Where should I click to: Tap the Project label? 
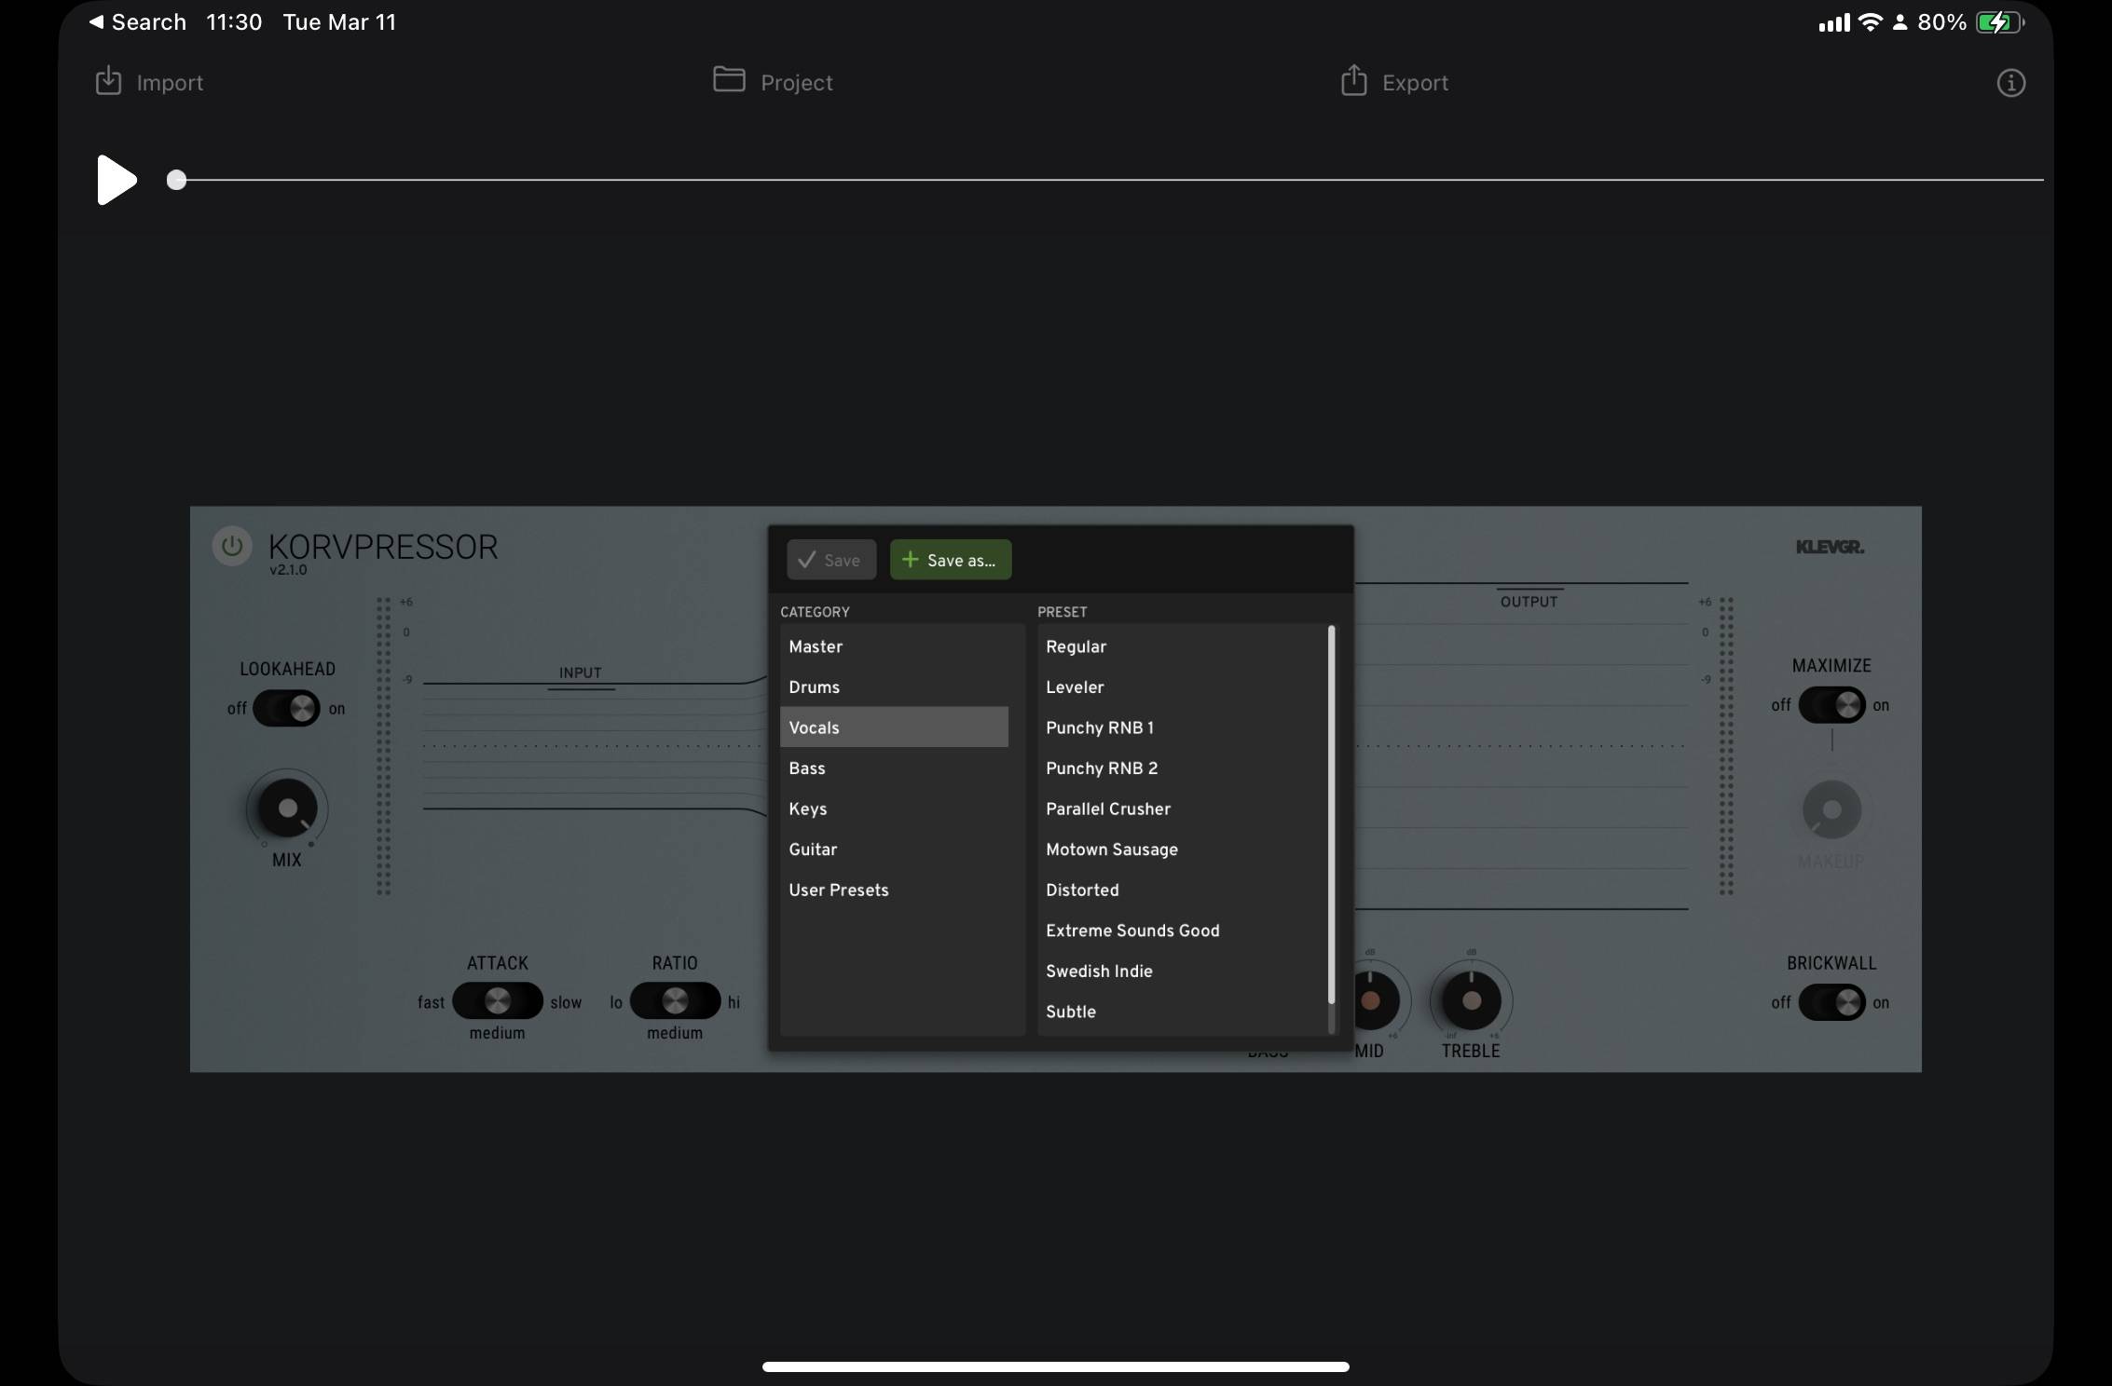(x=797, y=83)
